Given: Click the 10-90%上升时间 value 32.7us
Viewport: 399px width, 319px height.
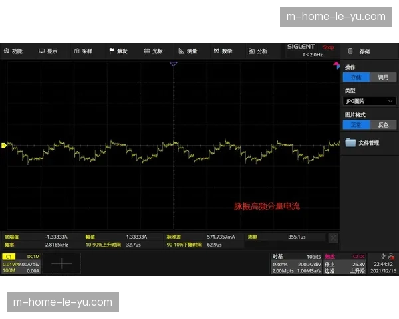Looking at the screenshot, I should point(134,245).
